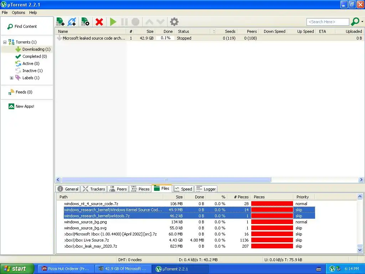Focus the Search Here input field

328,22
